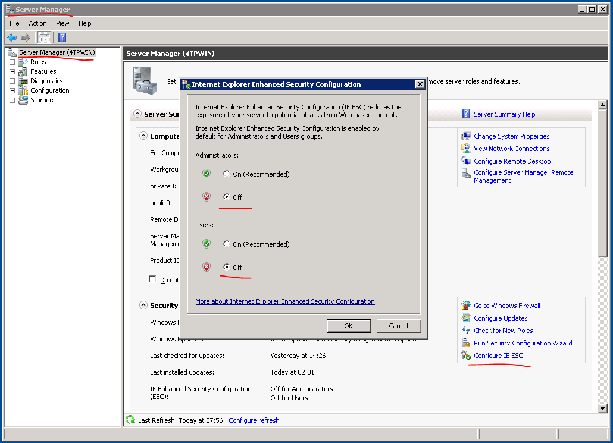Expand the Features tree node

(x=12, y=71)
